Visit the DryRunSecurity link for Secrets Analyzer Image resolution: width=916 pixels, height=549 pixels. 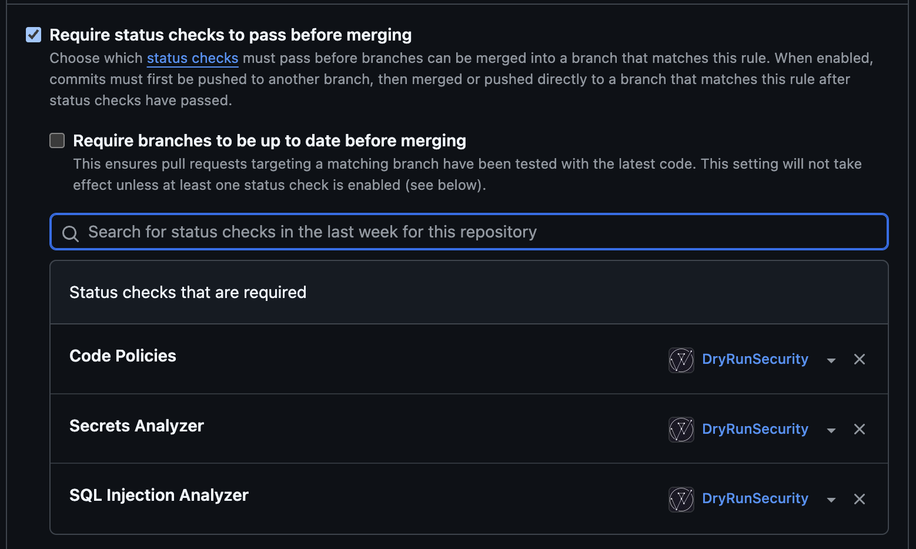755,429
